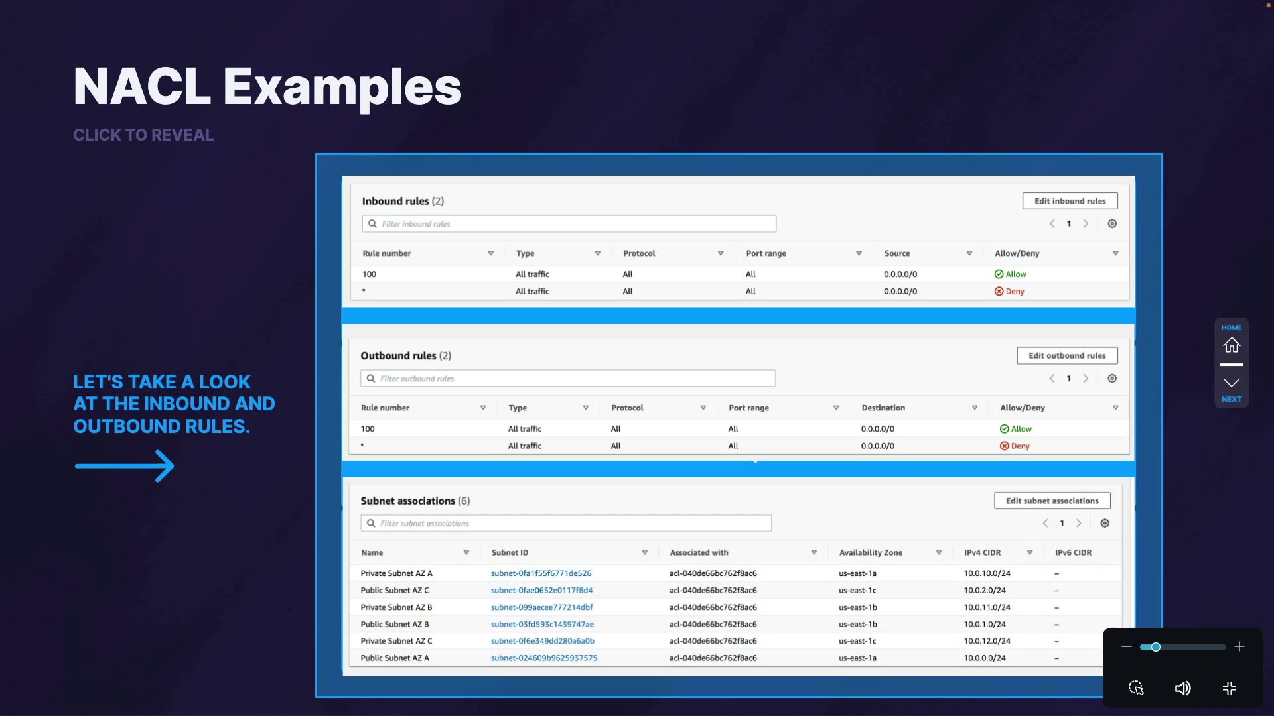Exit fullscreen with collapse arrows icon
The width and height of the screenshot is (1274, 716).
tap(1230, 688)
